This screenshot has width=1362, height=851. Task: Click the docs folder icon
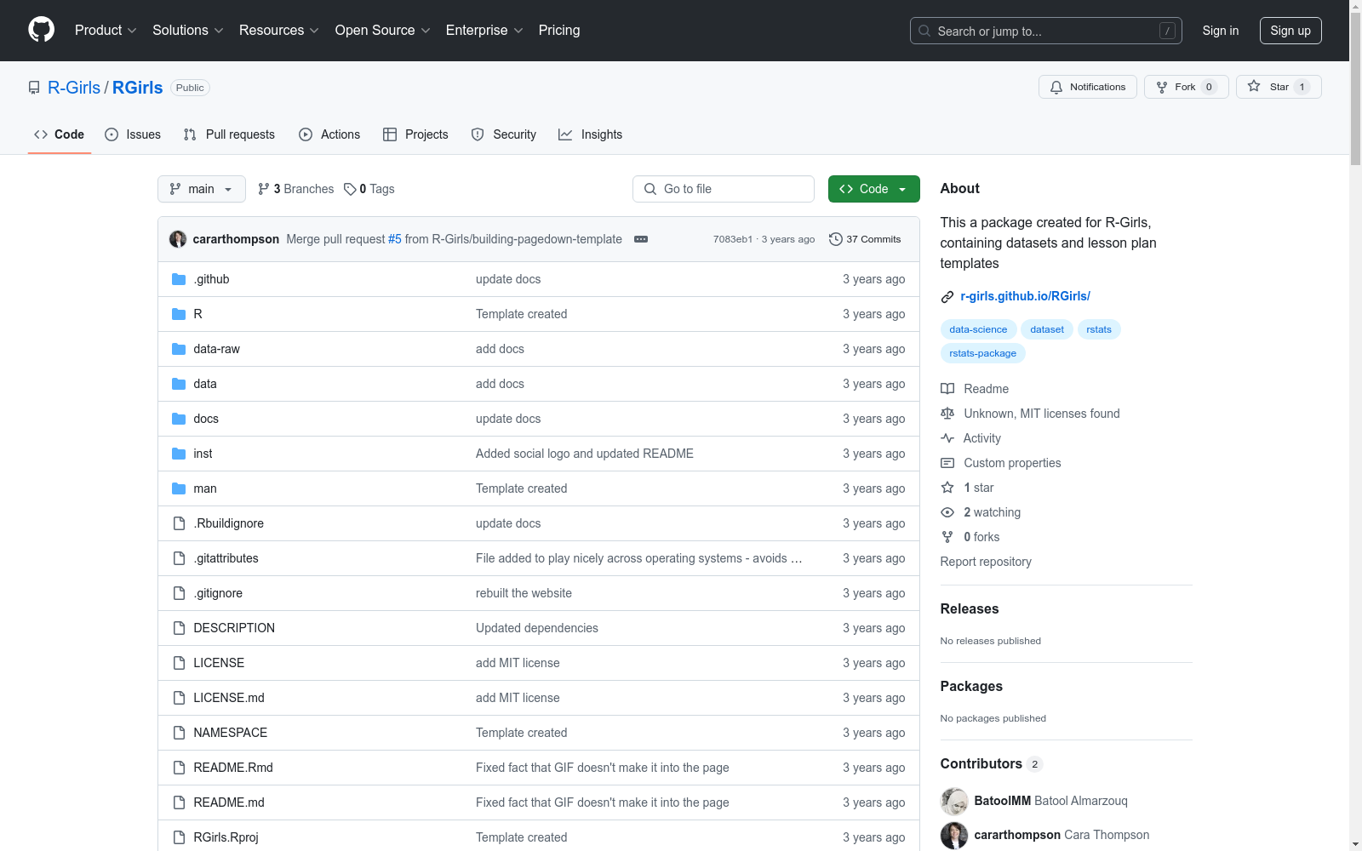tap(179, 419)
